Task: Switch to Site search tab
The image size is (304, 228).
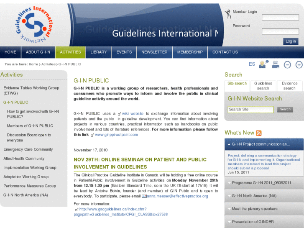Action: point(237,86)
